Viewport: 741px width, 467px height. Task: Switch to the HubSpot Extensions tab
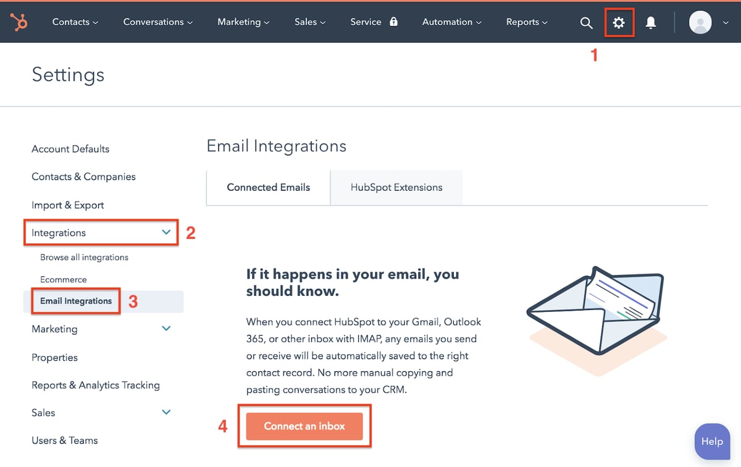[x=396, y=187]
